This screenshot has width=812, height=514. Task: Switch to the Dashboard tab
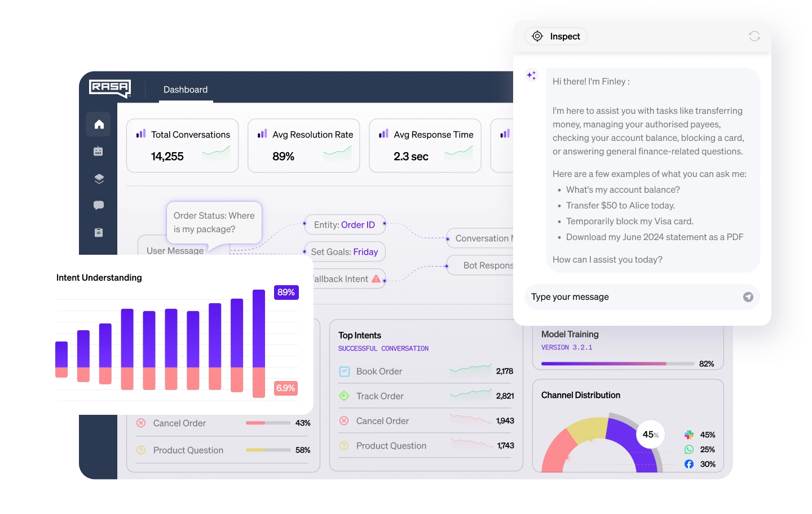coord(186,90)
